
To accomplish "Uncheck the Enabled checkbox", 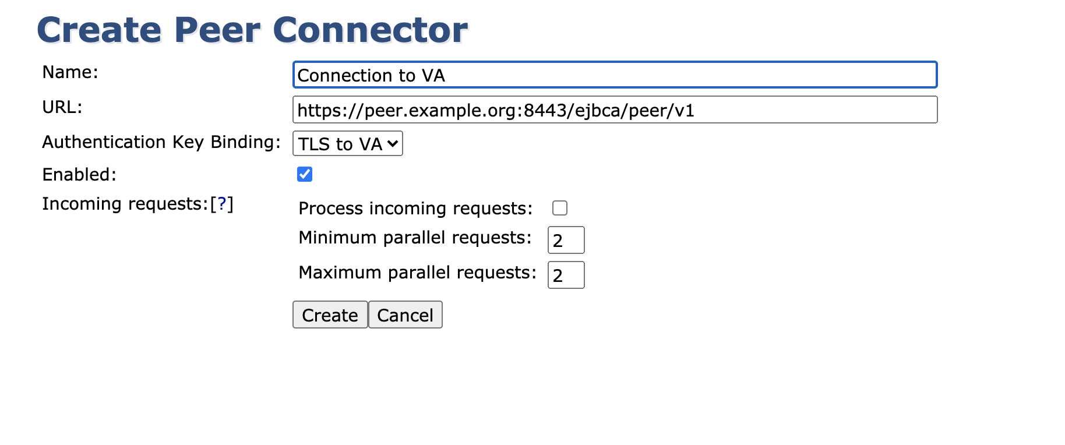I will pos(305,174).
